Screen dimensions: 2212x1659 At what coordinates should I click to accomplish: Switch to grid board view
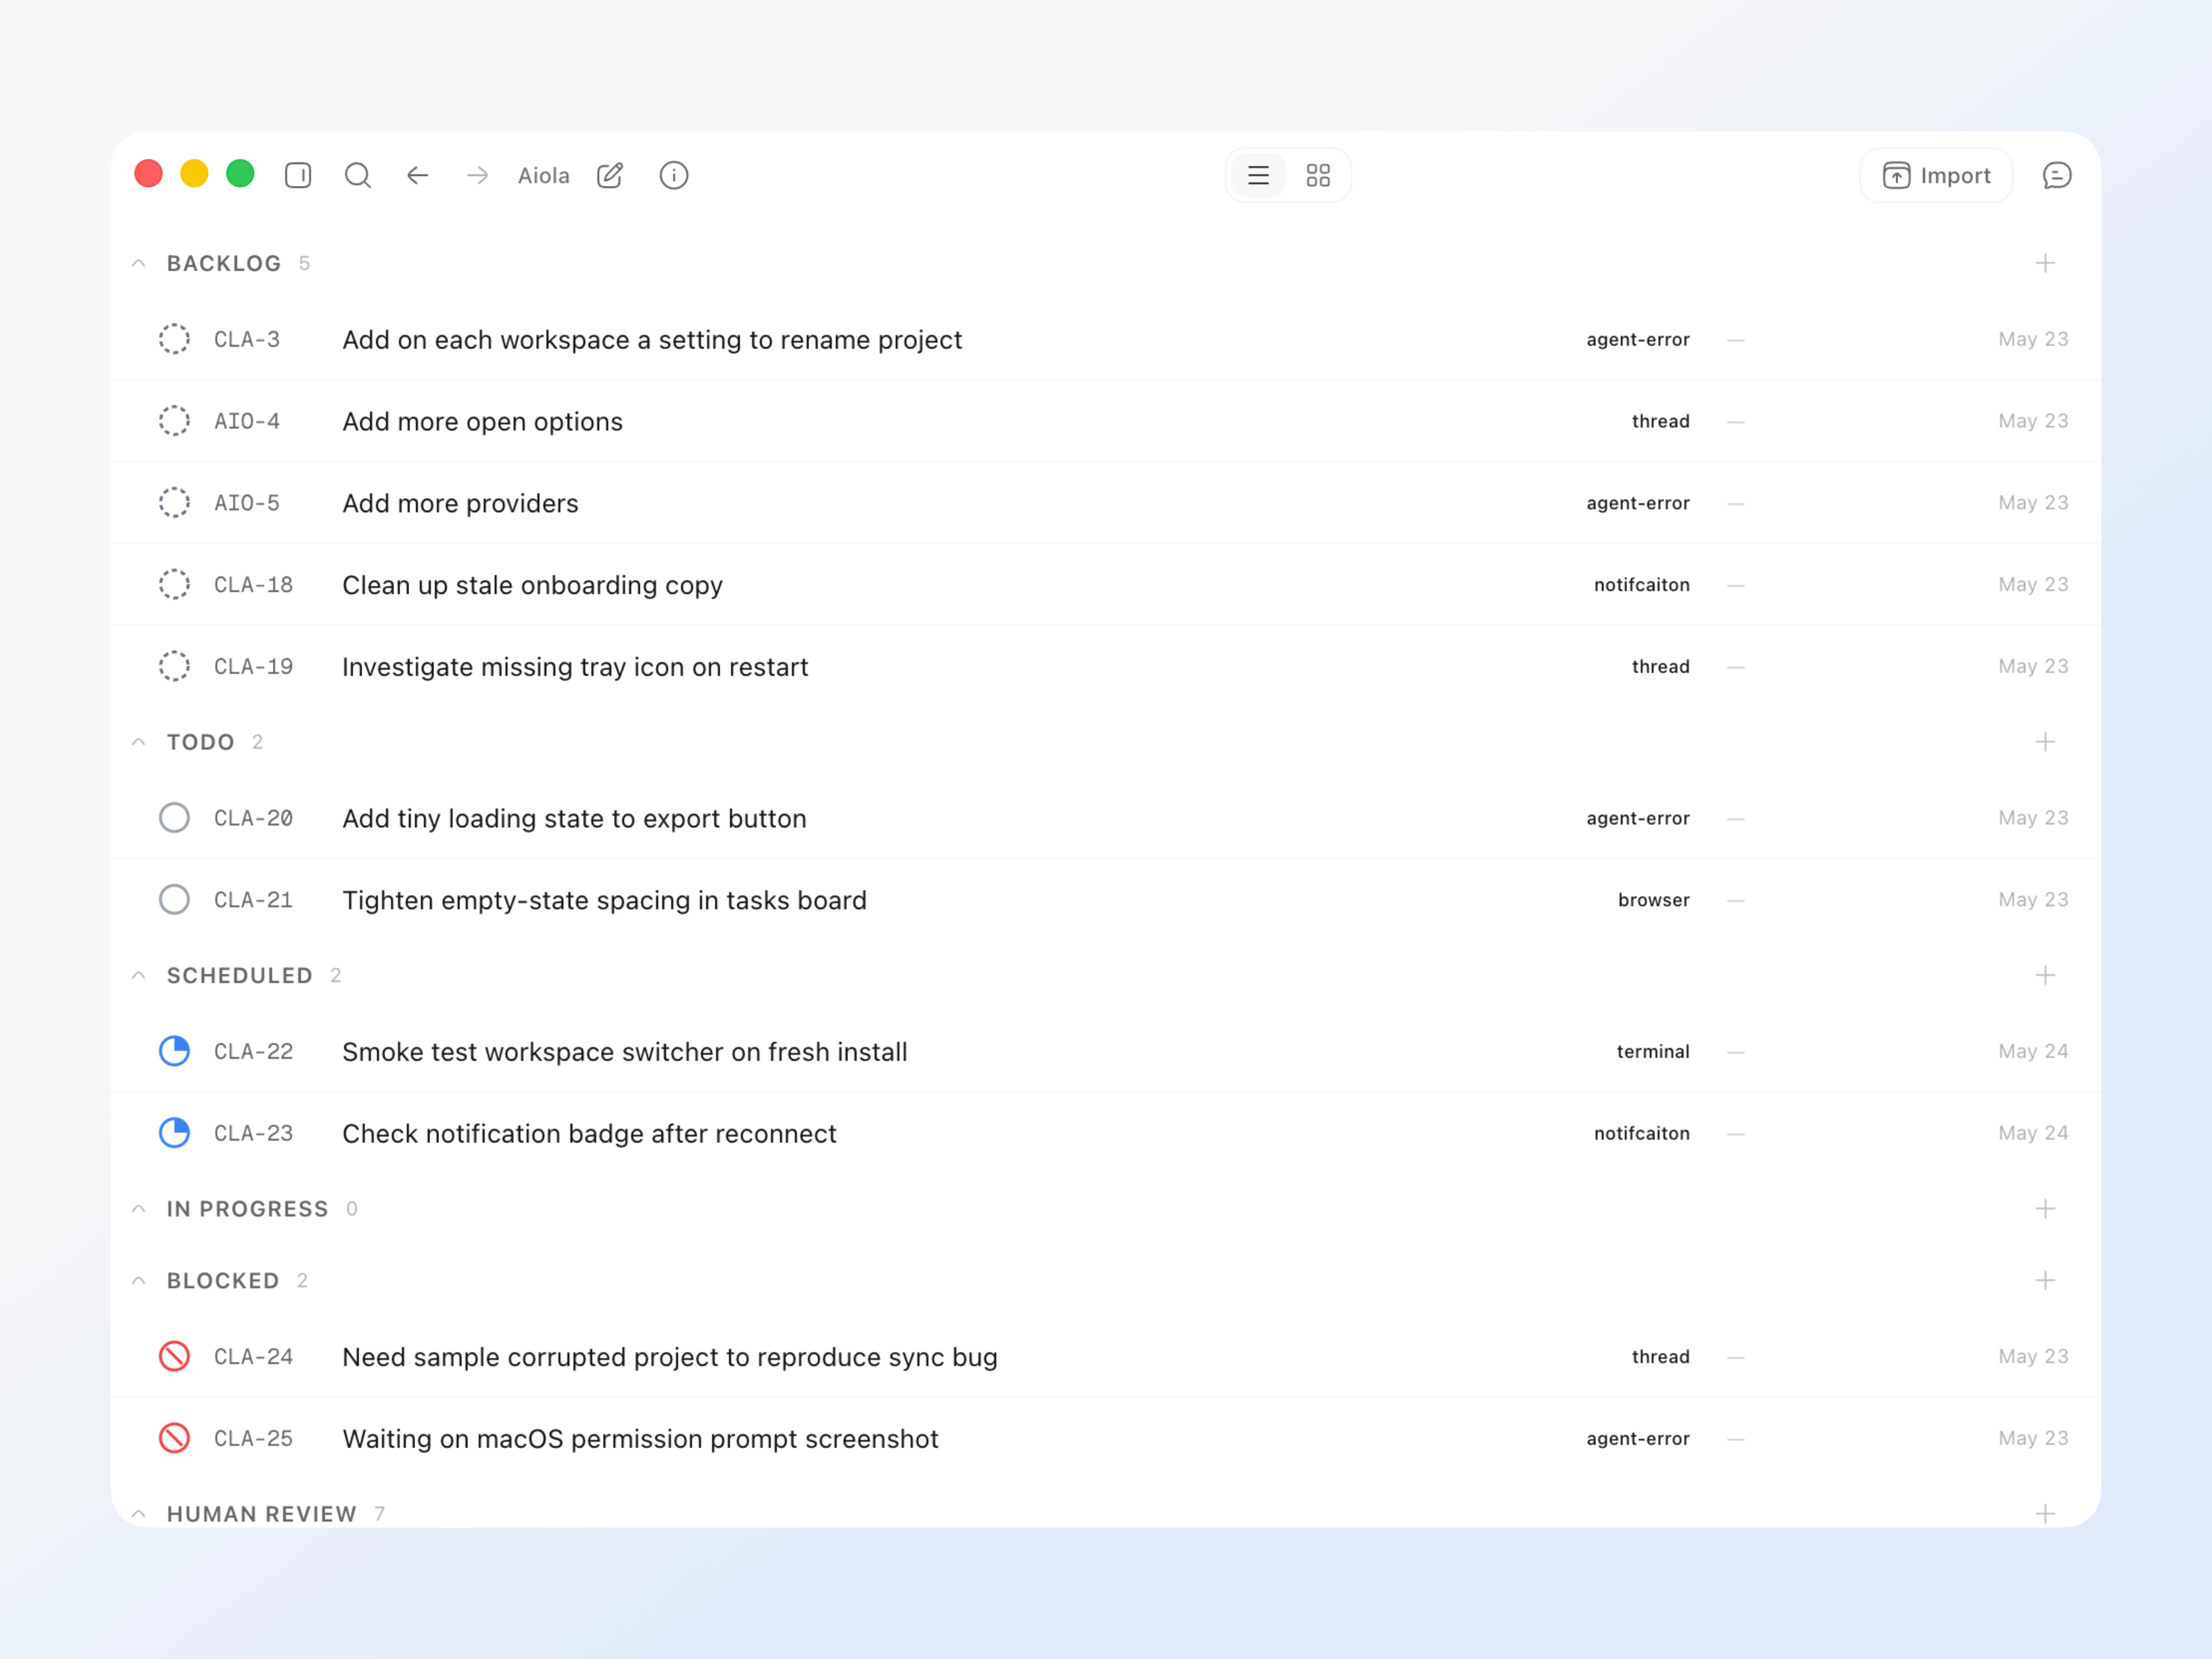tap(1318, 176)
